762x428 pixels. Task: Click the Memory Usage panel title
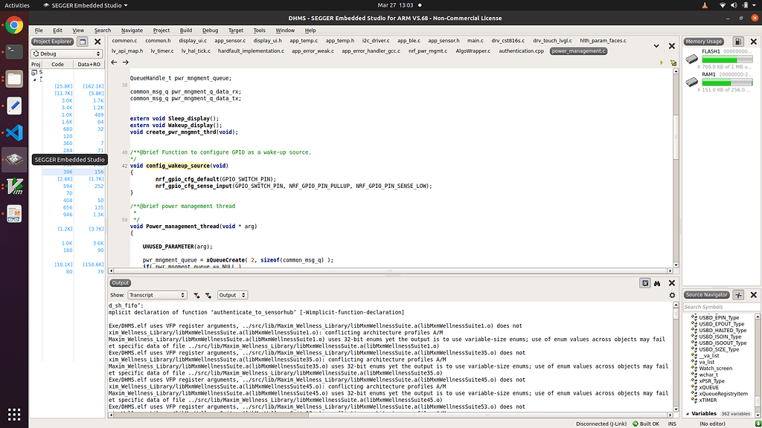click(x=704, y=42)
